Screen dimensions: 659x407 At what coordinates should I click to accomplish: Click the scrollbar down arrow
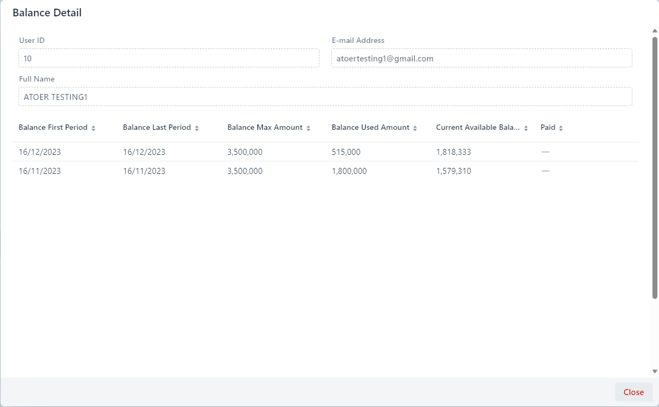point(655,371)
